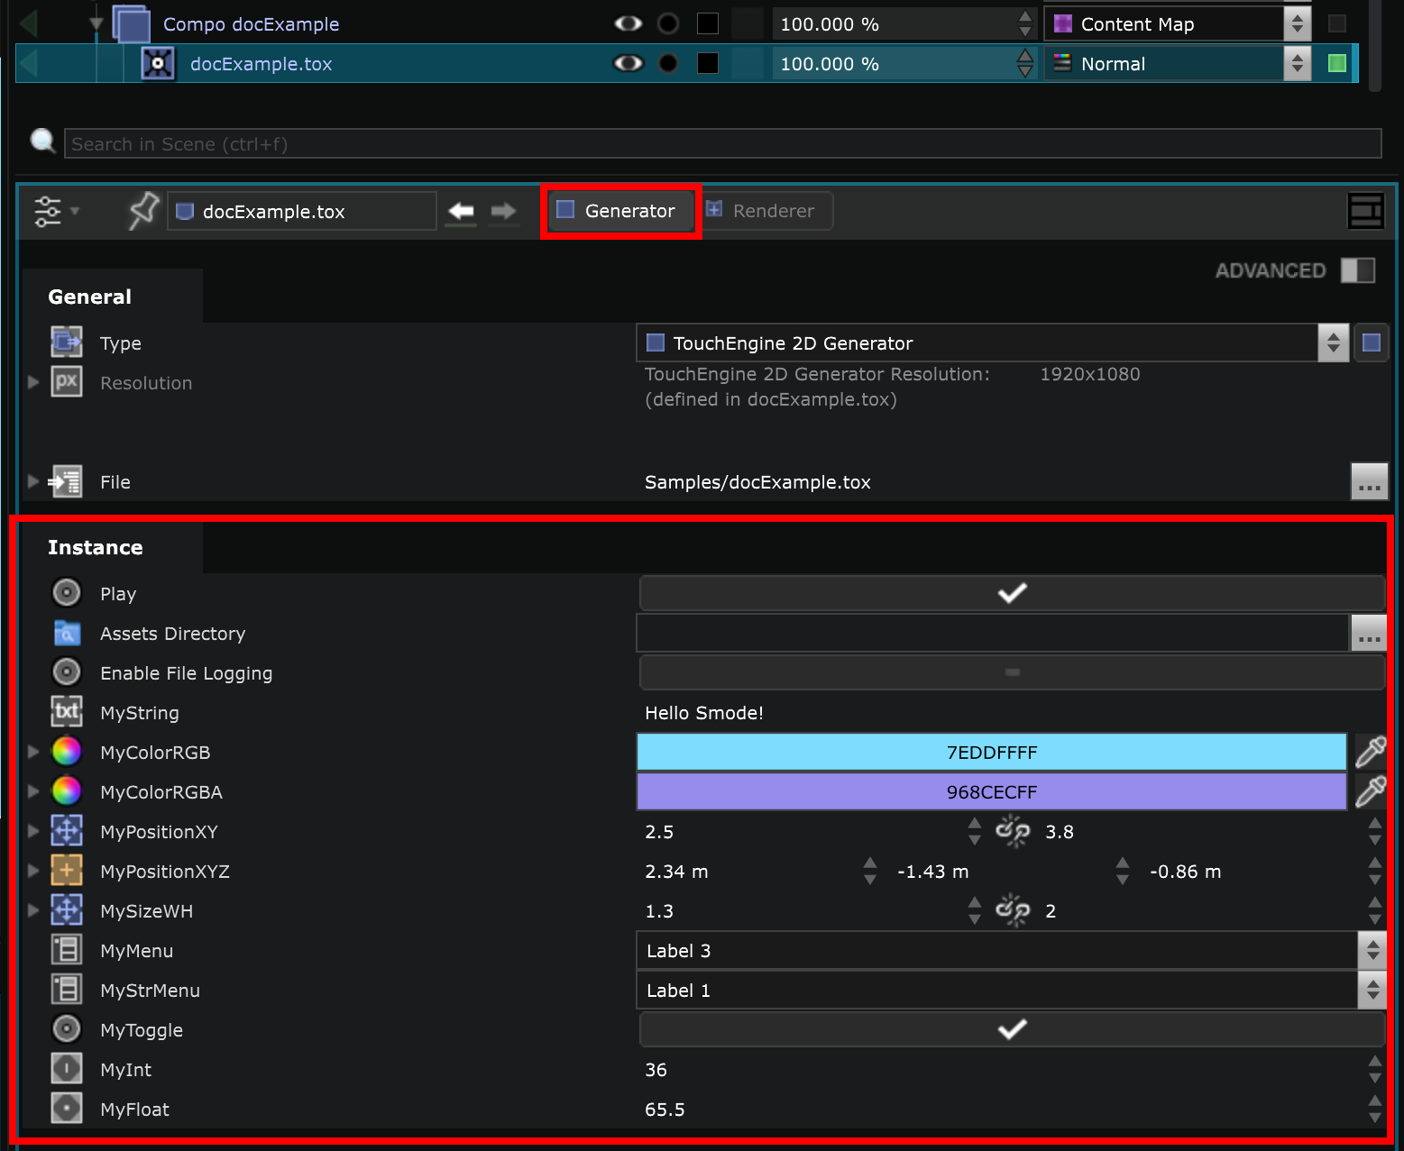
Task: Toggle solo circle for Compo docExample
Action: tap(668, 23)
